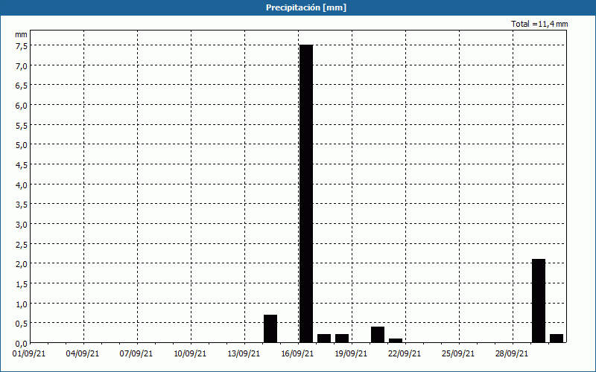
Task: Click the 0,4 mm bar on 20/09/21
Action: click(x=378, y=334)
